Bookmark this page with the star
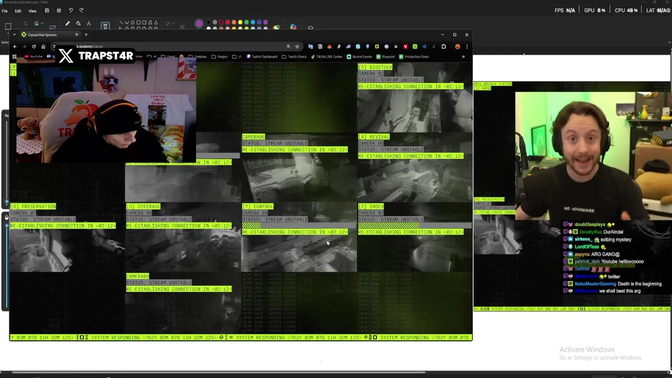This screenshot has height=378, width=672. coord(297,47)
